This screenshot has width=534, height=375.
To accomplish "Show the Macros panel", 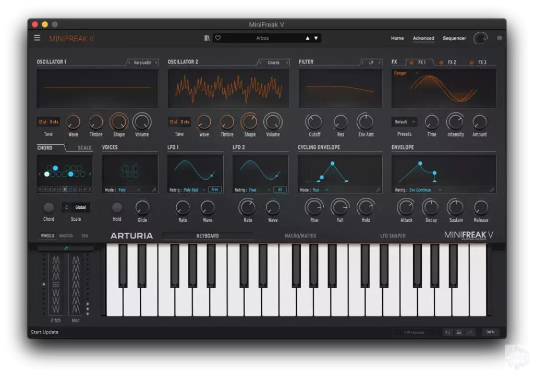I will click(x=66, y=236).
